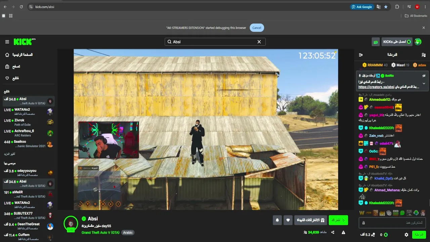Focus the Absi search field
Image resolution: width=430 pixels, height=242 pixels.
tap(215, 42)
